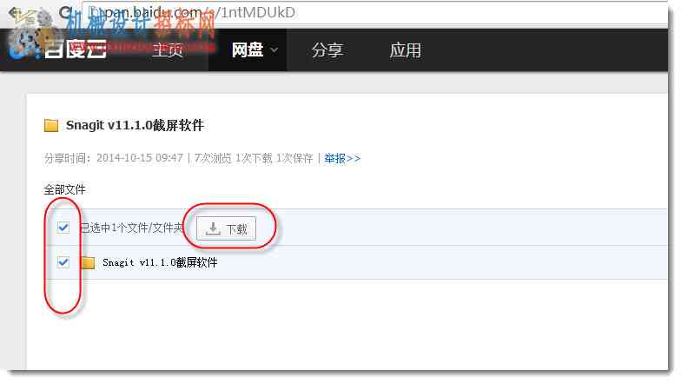Viewport: 681px width, 383px height.
Task: Click the Baidu Cloud logo
Action: (x=59, y=49)
